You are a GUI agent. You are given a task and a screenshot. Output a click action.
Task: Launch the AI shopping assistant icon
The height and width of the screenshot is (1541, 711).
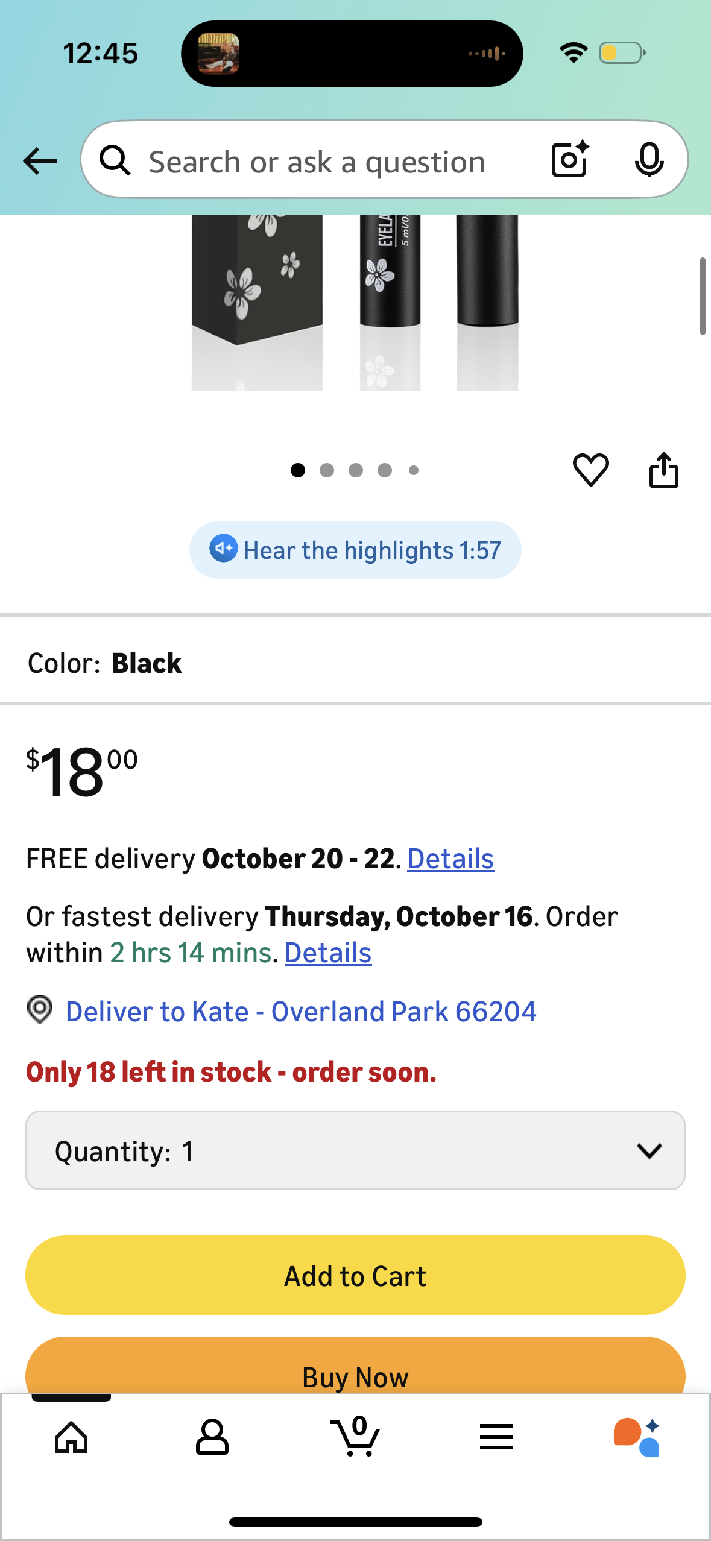pos(637,1437)
